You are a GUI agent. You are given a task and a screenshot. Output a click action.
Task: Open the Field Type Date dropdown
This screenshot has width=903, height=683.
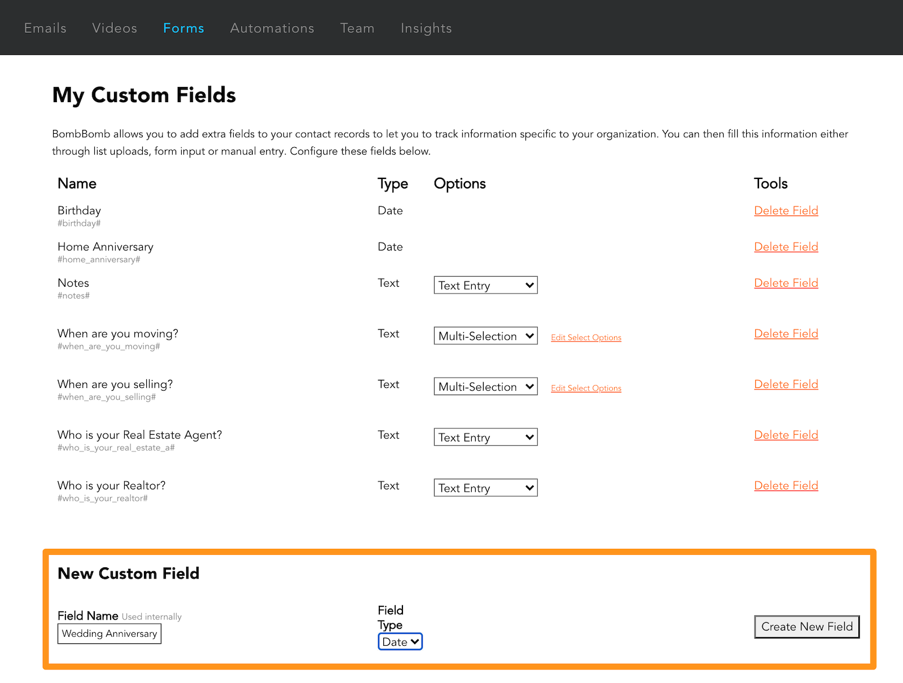click(x=400, y=642)
